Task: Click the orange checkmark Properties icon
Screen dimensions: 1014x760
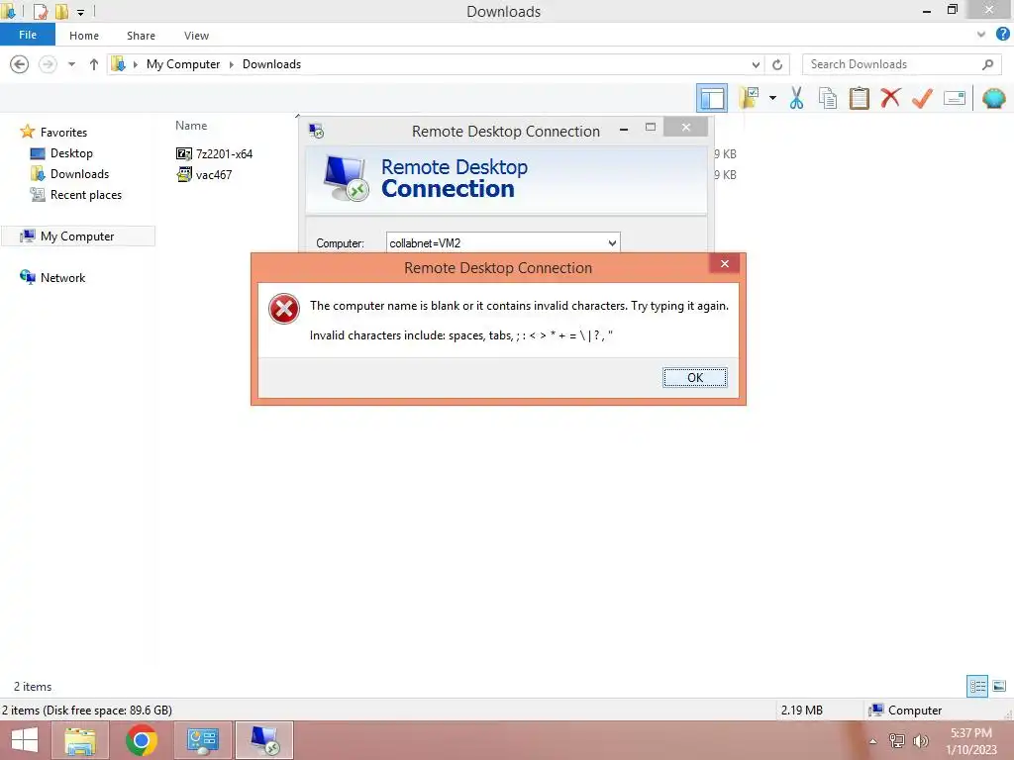Action: (922, 98)
